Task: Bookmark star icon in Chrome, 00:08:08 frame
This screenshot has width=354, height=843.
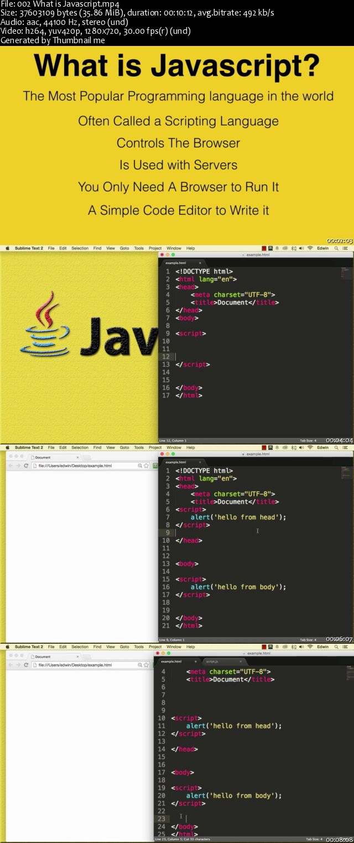Action: [147, 665]
